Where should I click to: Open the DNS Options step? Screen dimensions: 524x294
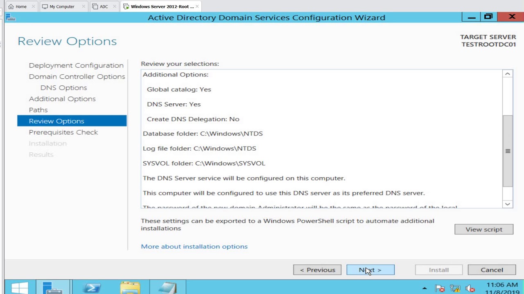(x=63, y=88)
